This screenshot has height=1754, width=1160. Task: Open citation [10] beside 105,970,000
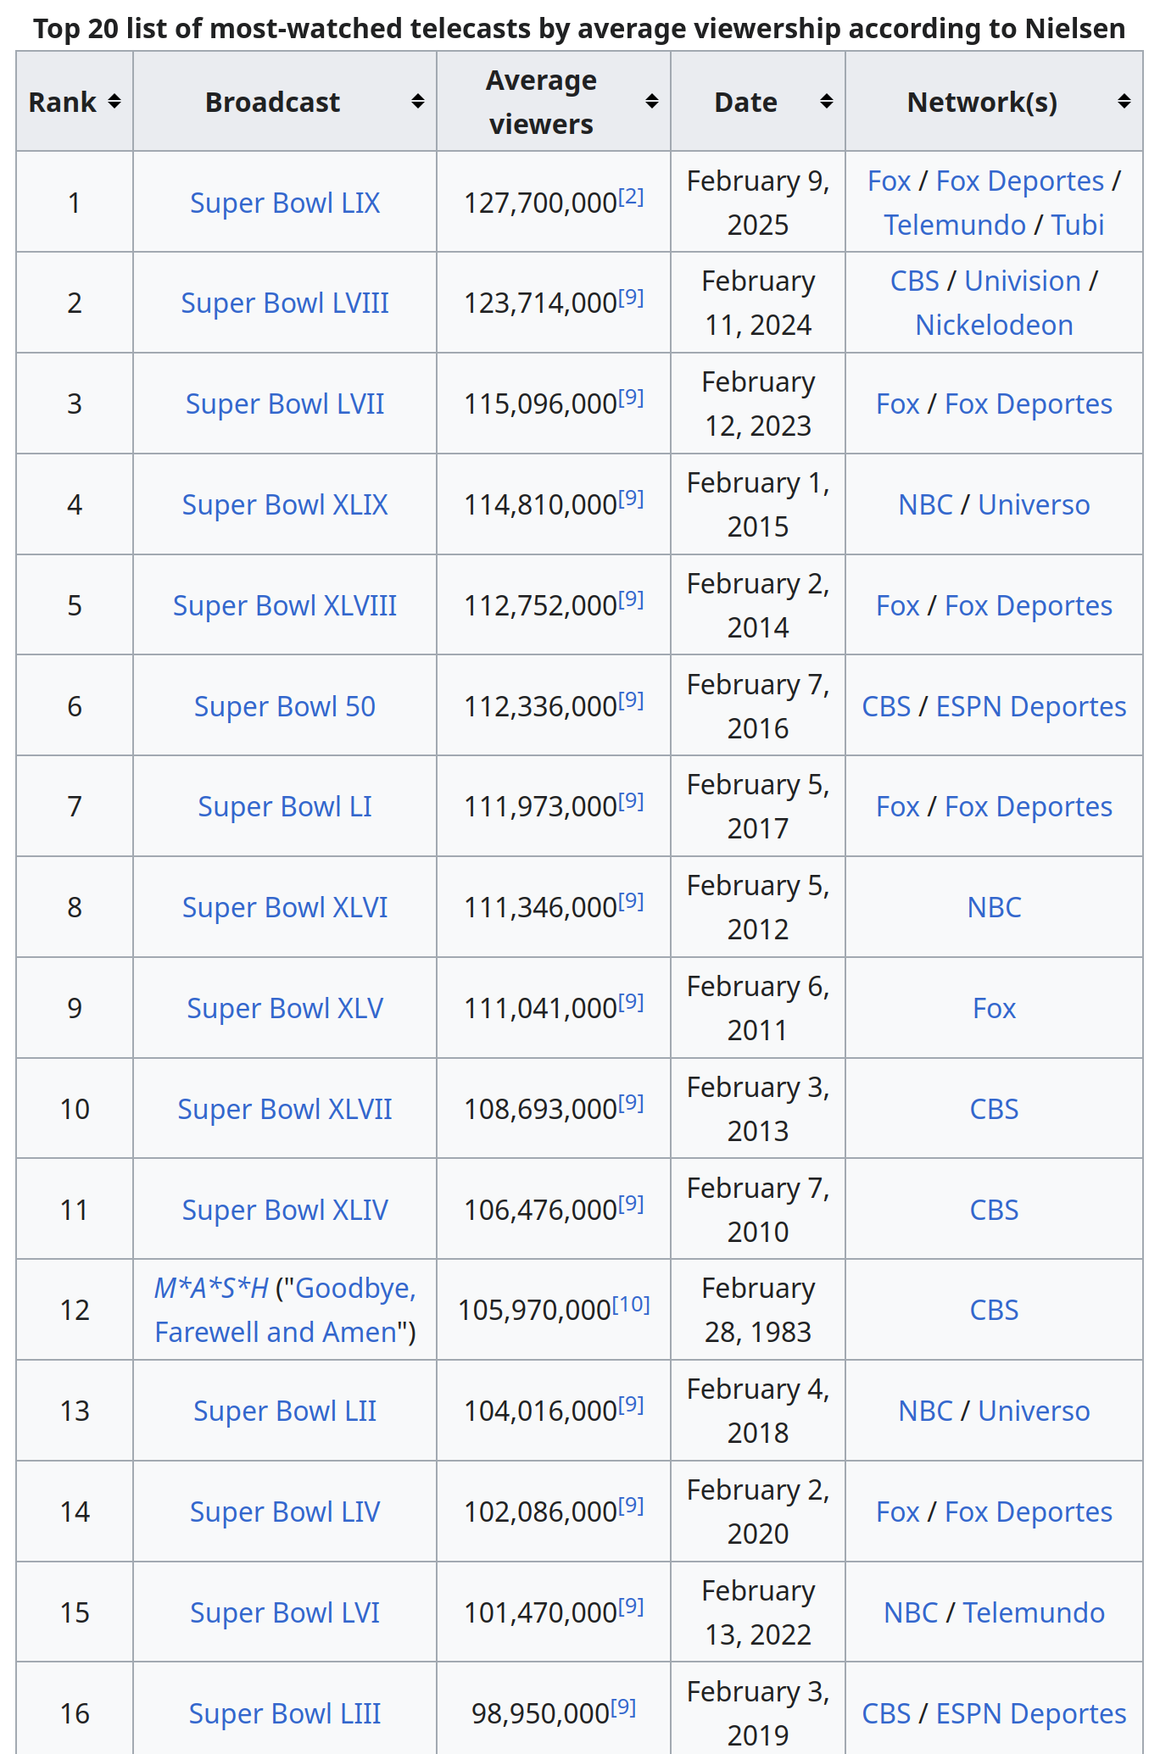point(631,1305)
